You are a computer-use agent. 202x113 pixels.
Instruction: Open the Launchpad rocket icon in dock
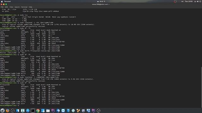(3, 110)
